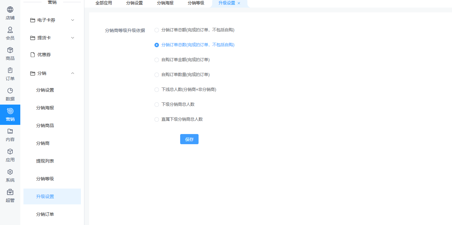The height and width of the screenshot is (225, 452).
Task: Click the document icon beside 优惠券
Action: tap(32, 55)
